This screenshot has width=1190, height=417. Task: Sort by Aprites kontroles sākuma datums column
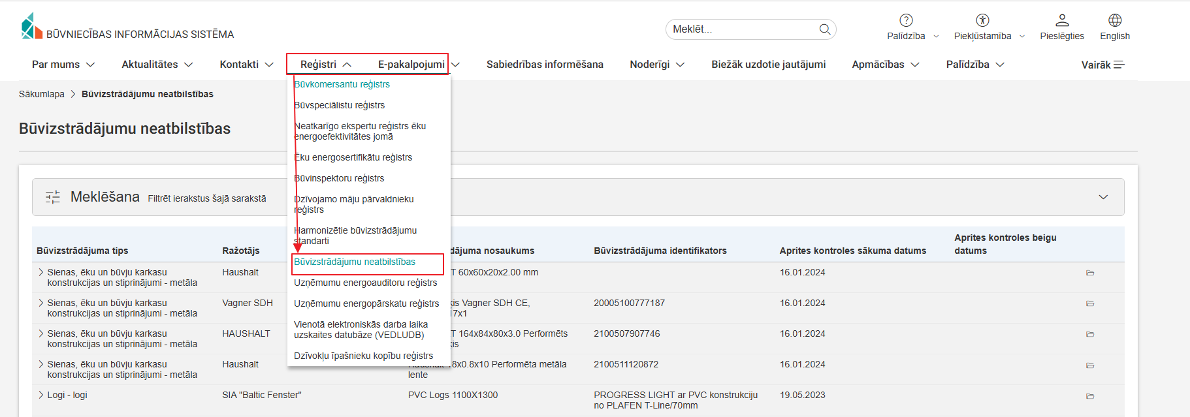tap(853, 251)
